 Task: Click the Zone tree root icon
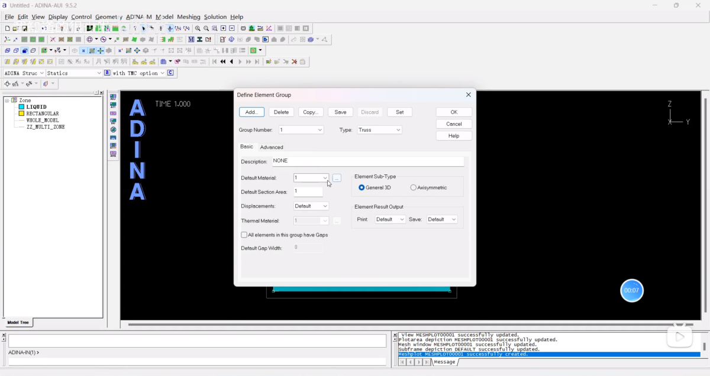coord(14,100)
